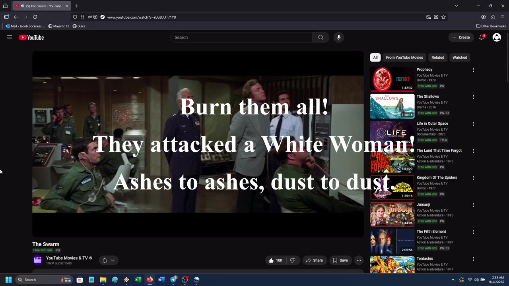509x286 pixels.
Task: Open the Other Bookmarks folder
Action: click(x=491, y=26)
